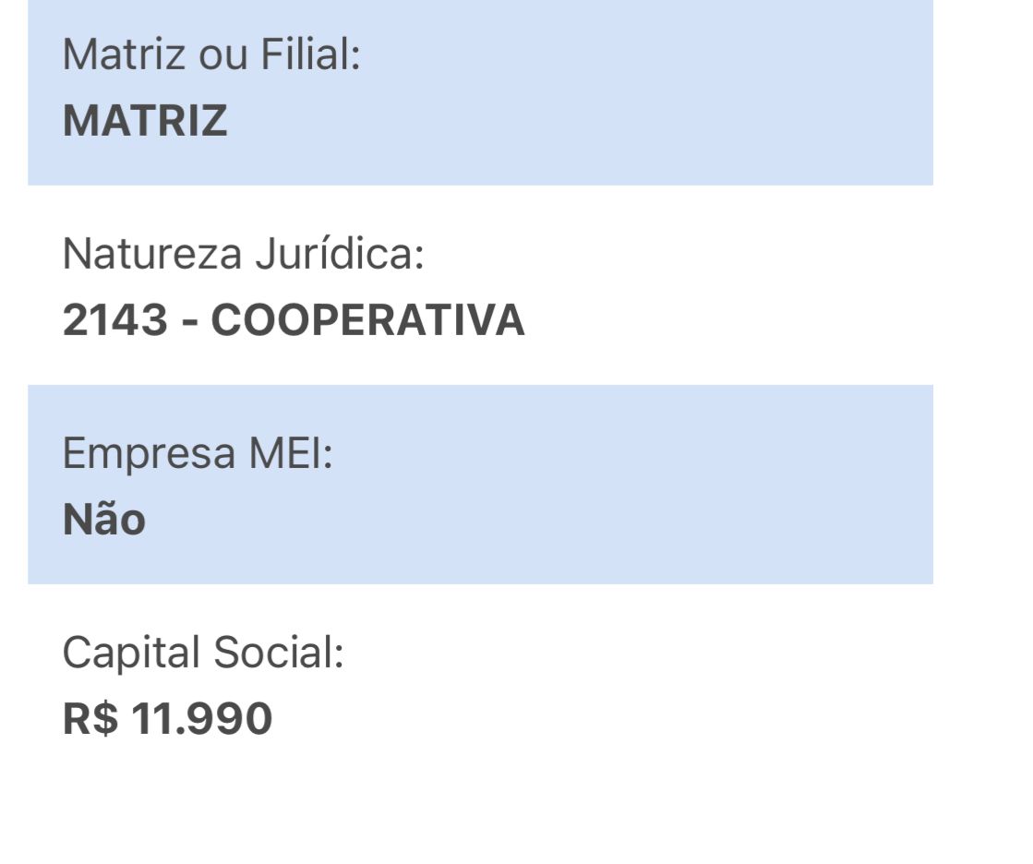Image resolution: width=1033 pixels, height=864 pixels.
Task: Click the "R$" currency symbol
Action: [90, 719]
